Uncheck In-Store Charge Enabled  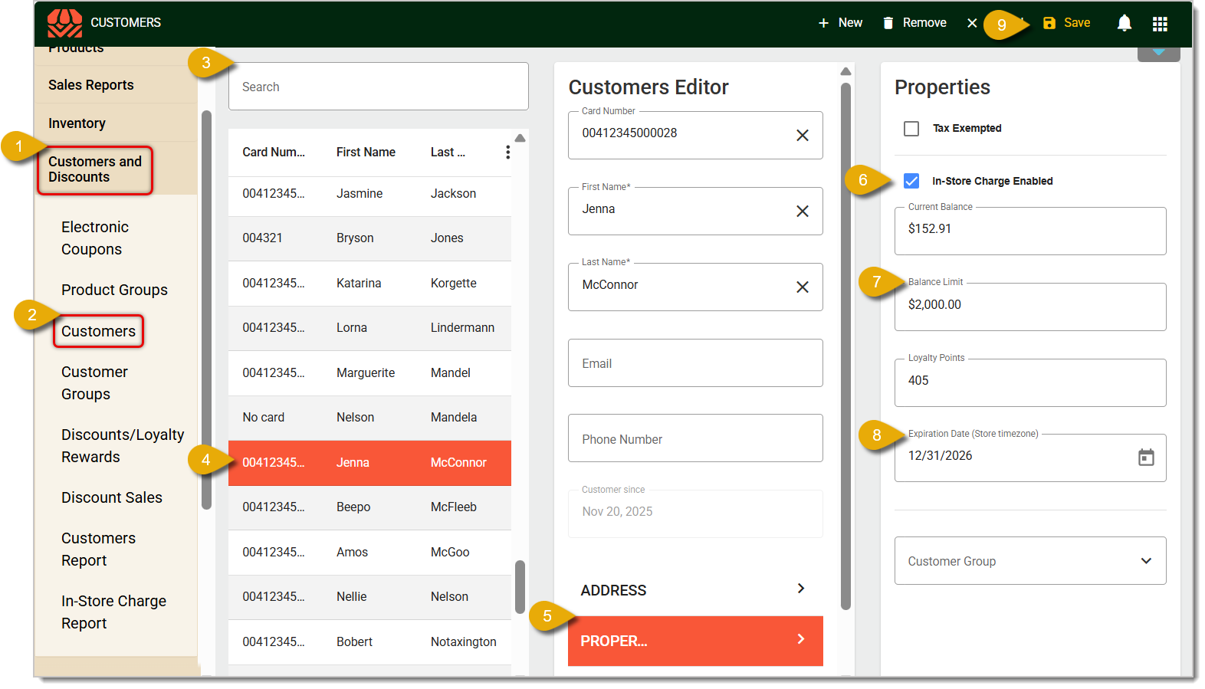coord(911,181)
